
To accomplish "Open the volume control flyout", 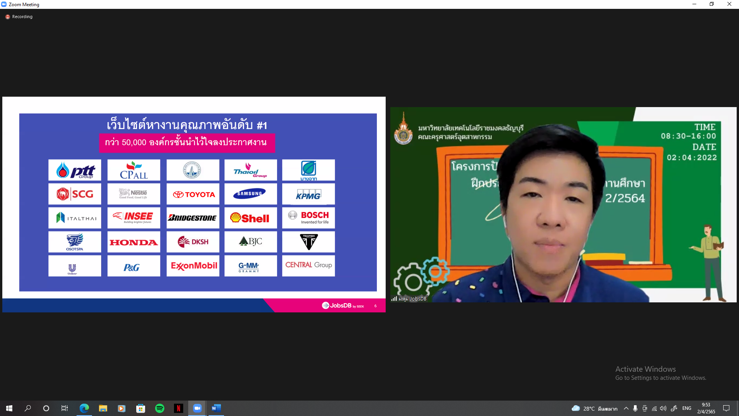I will (663, 408).
